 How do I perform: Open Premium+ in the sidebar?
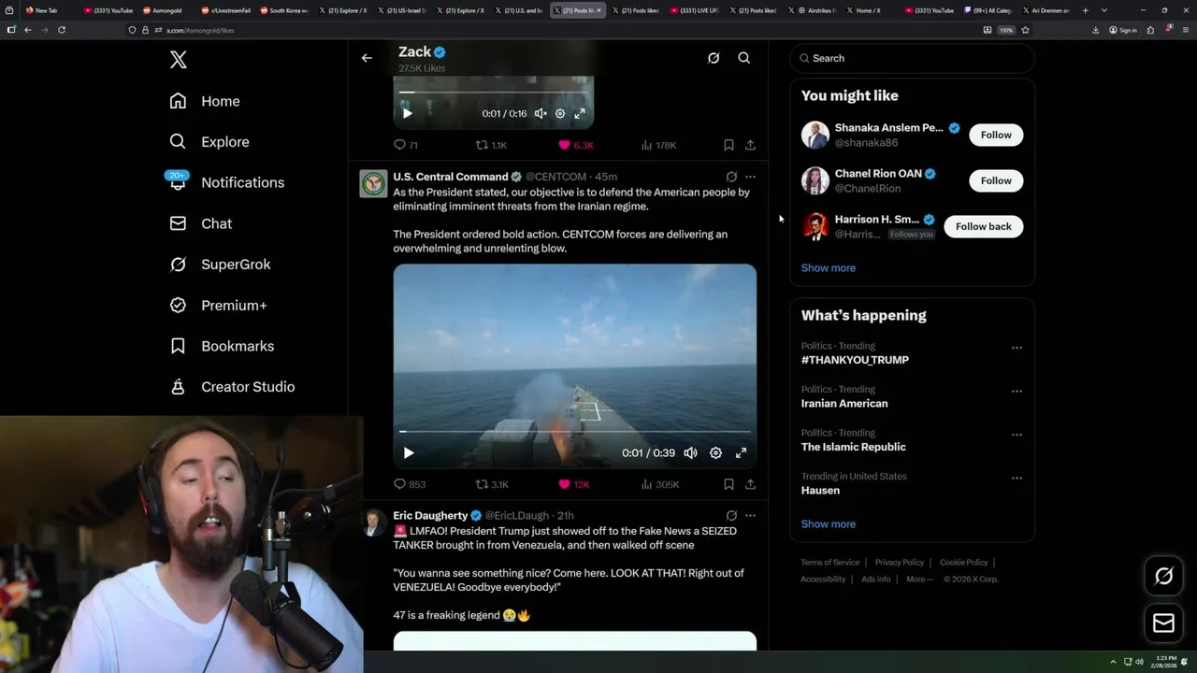pos(219,305)
